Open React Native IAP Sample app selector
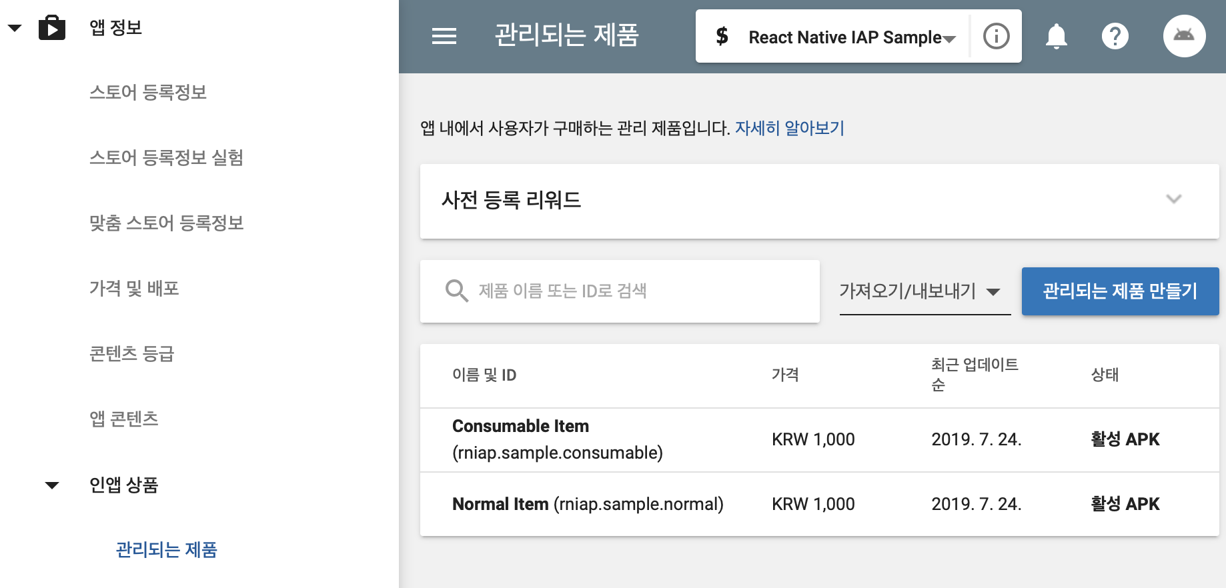Viewport: 1226px width, 588px height. [x=852, y=37]
